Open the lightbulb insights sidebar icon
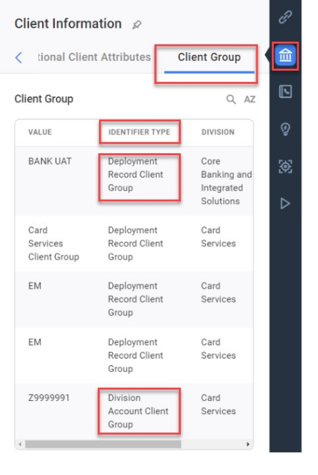This screenshot has height=475, width=318. (x=285, y=129)
